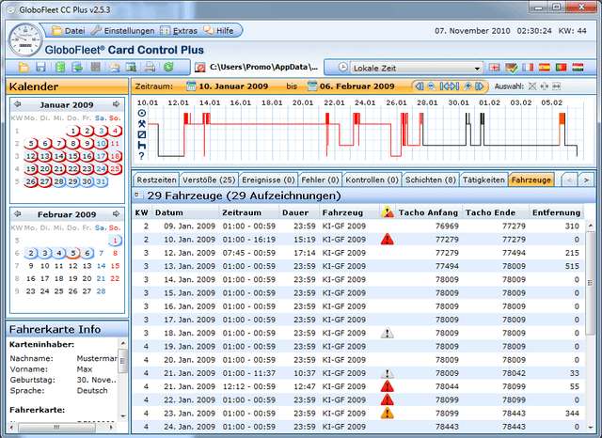Switch to the Verstöße (25) tab
Image resolution: width=602 pixels, height=438 pixels.
click(x=209, y=180)
